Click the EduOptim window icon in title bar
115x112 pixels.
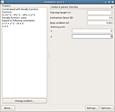2,2
